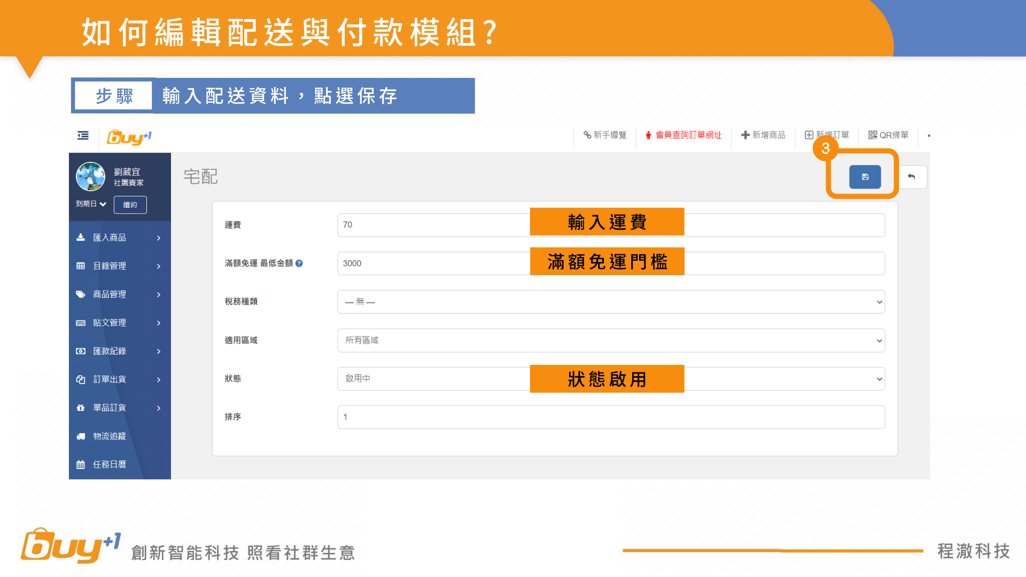The image size is (1026, 577).
Task: Open the 稅務種類 dropdown
Action: [x=611, y=302]
